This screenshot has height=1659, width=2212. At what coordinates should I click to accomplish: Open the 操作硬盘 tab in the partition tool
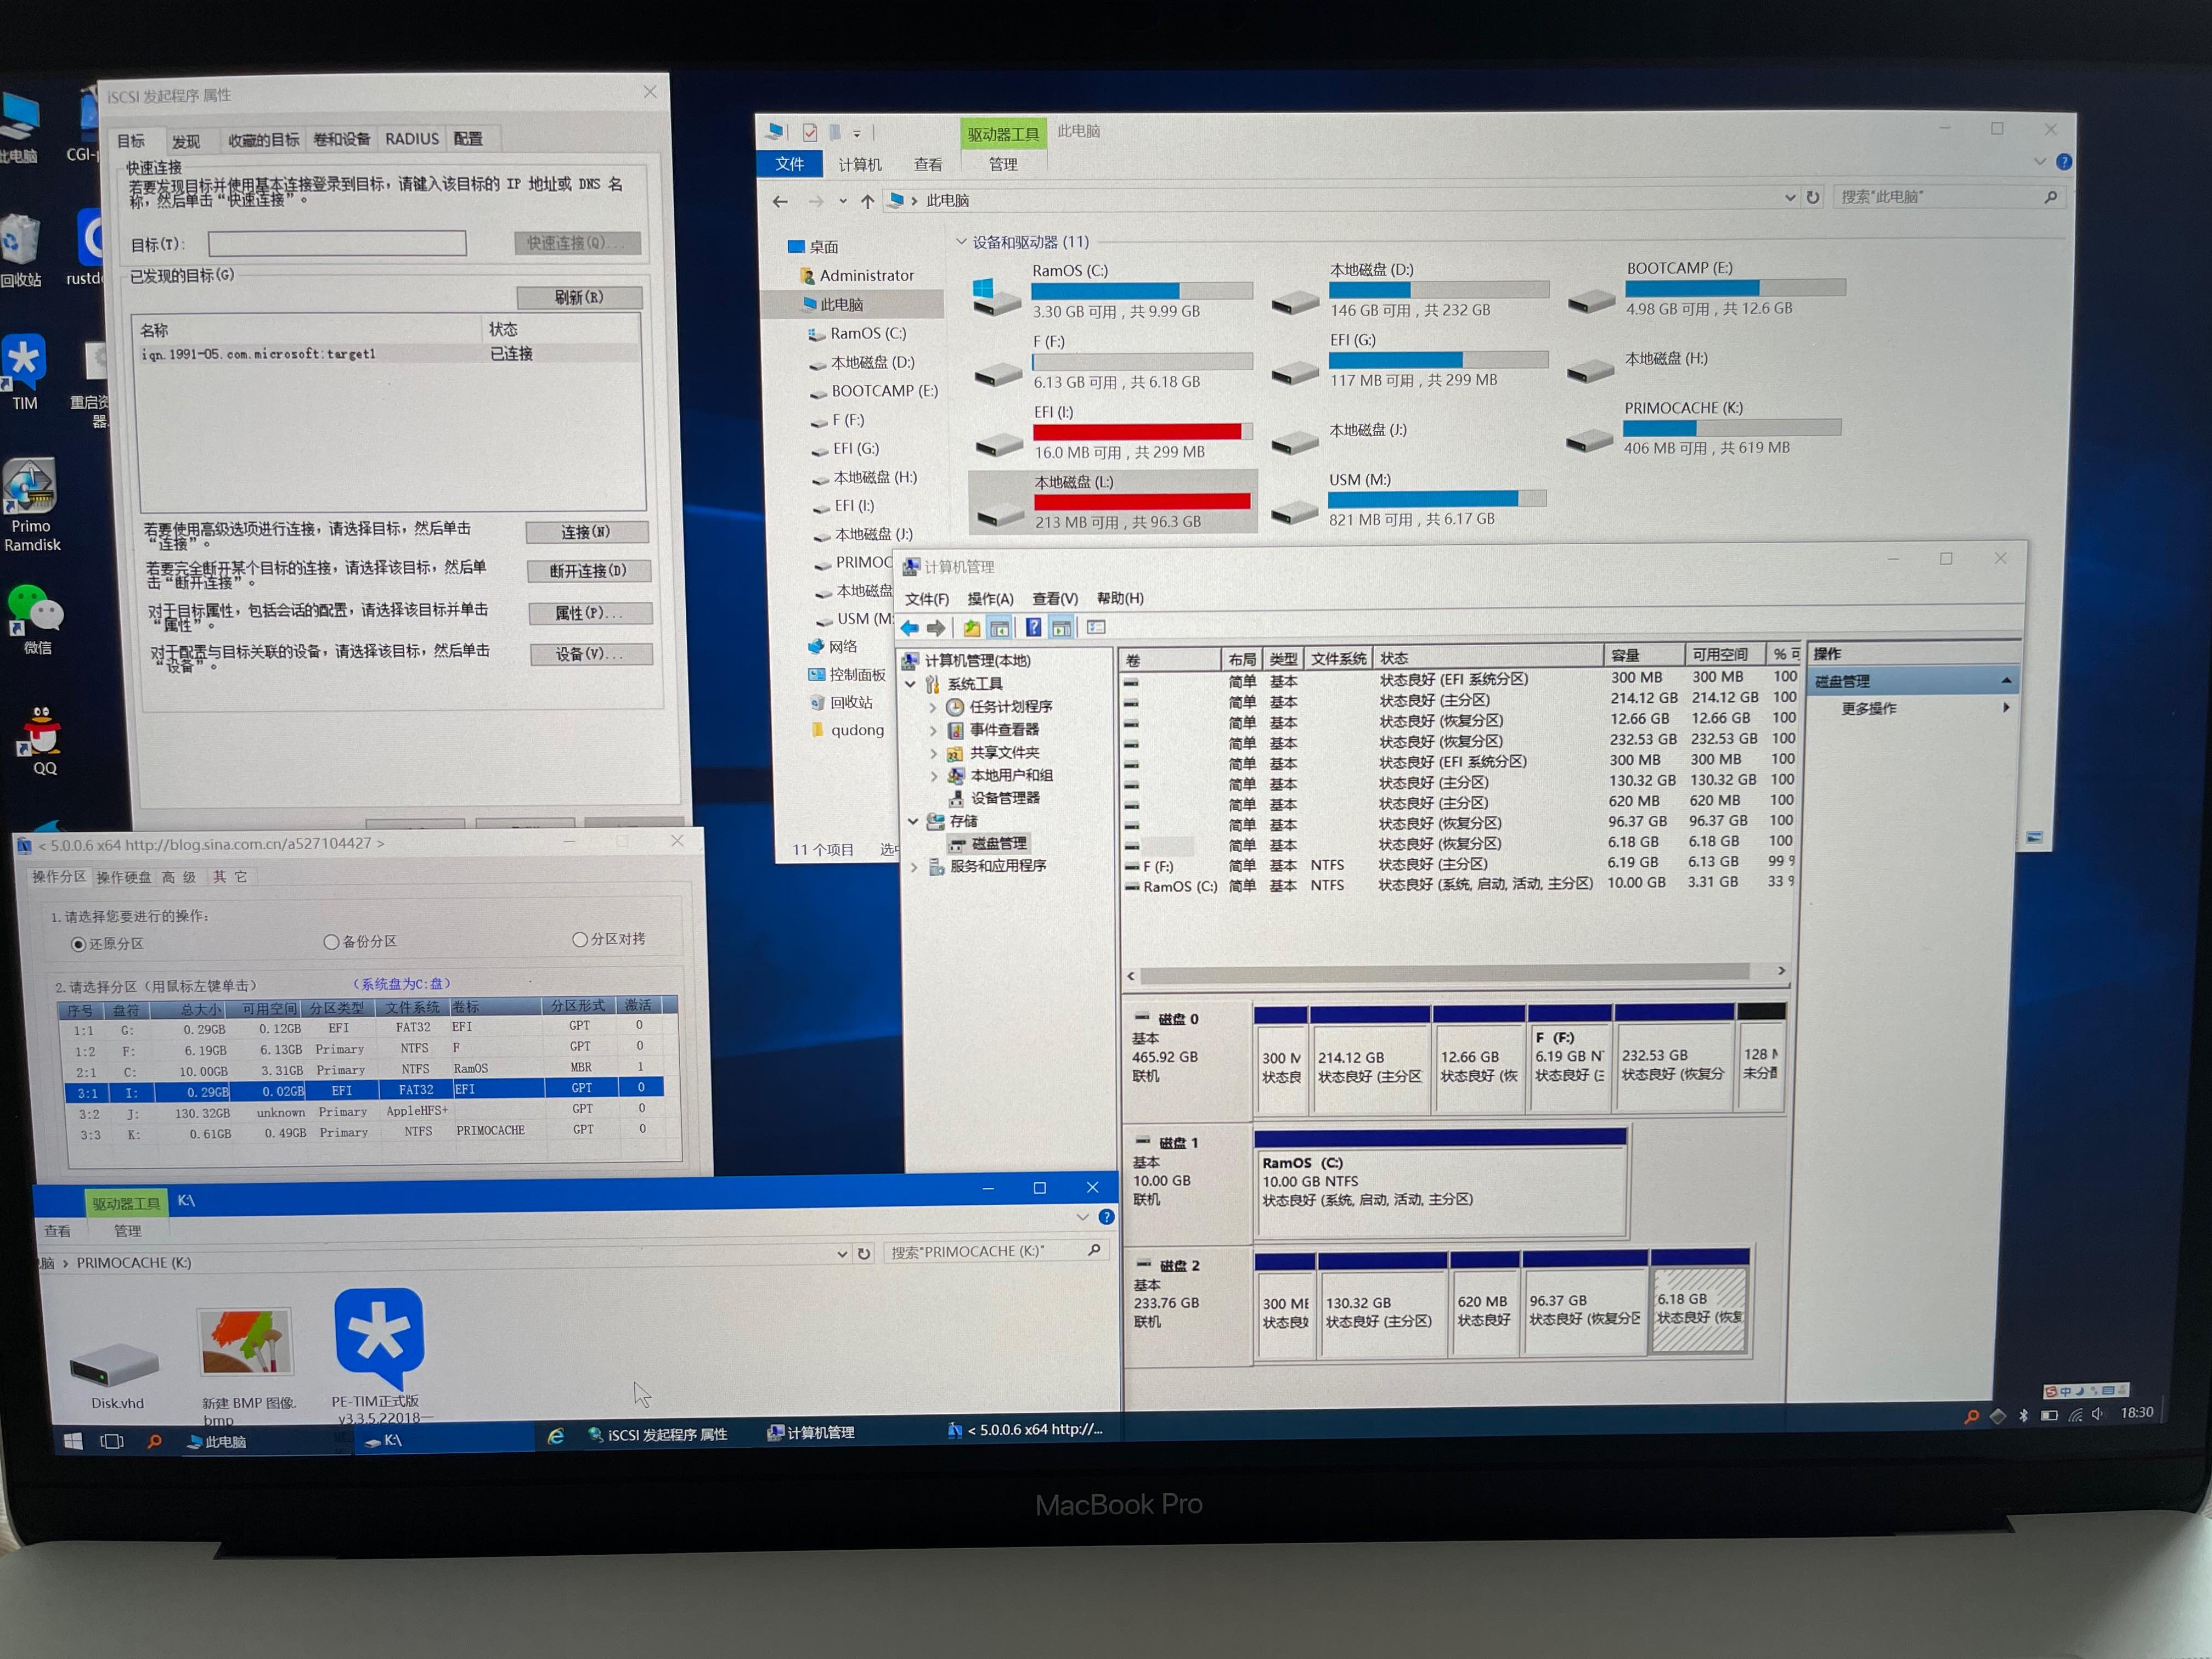(x=123, y=877)
